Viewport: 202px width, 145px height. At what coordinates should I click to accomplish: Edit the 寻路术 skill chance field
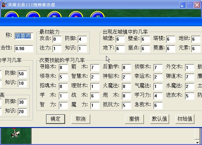pos(63,67)
